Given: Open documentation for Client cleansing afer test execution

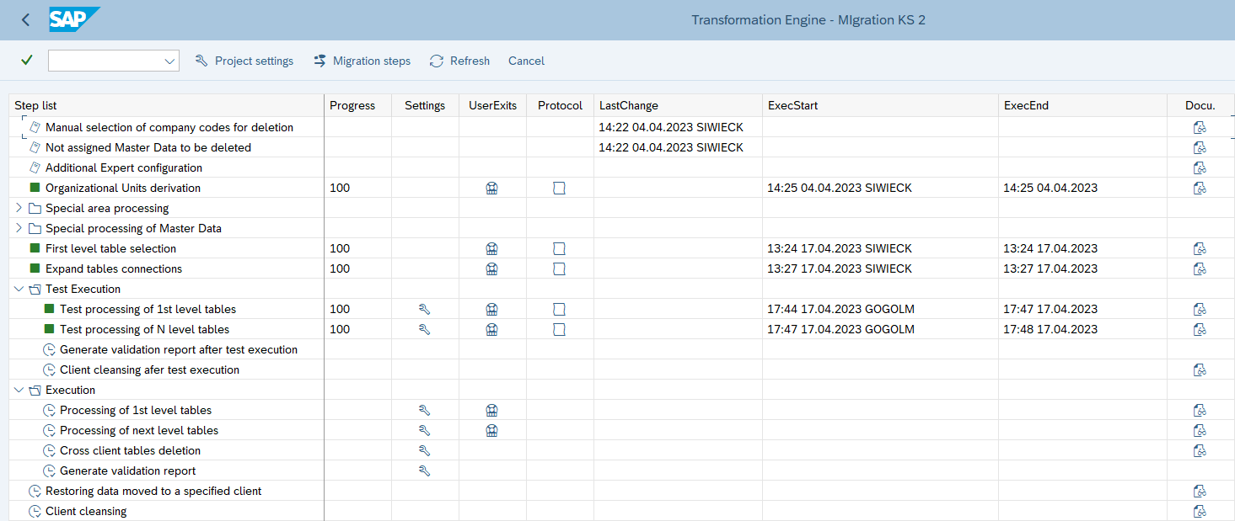Looking at the screenshot, I should 1200,370.
